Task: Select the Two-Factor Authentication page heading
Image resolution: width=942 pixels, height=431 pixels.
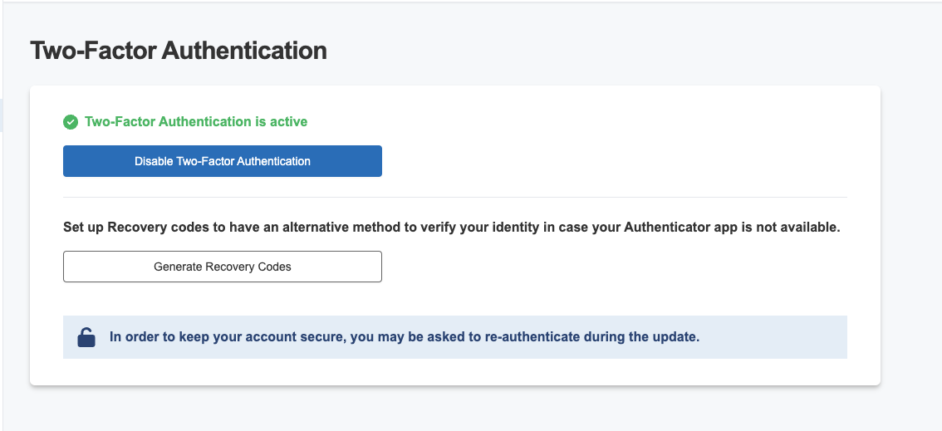Action: click(179, 51)
